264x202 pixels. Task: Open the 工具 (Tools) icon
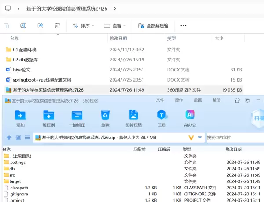tap(162, 116)
